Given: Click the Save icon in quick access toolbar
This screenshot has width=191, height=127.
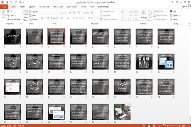Looking at the screenshot, I should tap(7, 2).
